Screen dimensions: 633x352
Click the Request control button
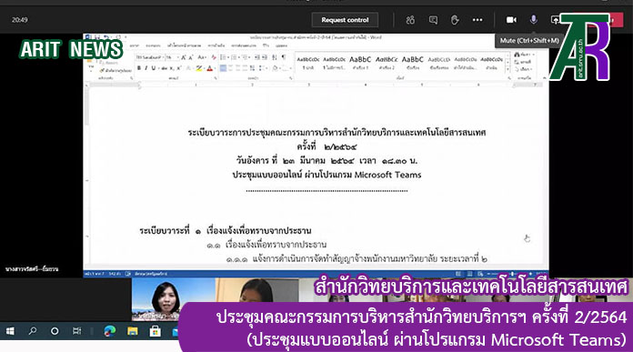tap(345, 20)
